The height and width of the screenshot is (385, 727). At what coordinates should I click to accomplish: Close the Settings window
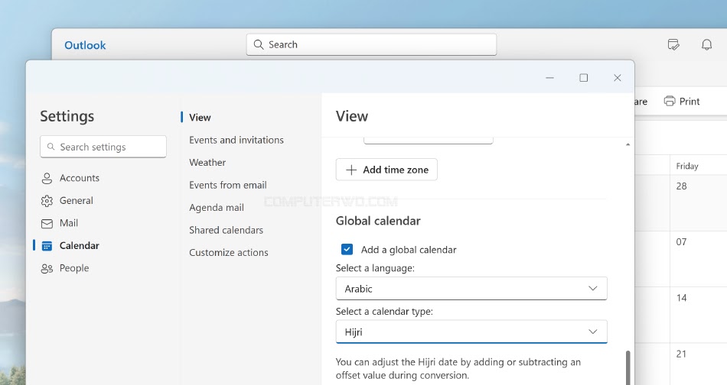click(617, 78)
